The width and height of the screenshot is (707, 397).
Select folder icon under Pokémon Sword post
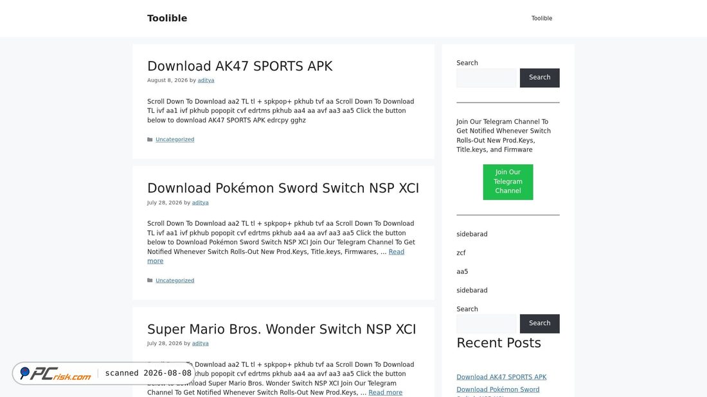[150, 280]
